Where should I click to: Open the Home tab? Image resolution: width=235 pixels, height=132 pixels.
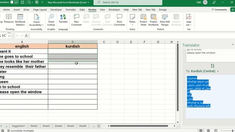6,10
